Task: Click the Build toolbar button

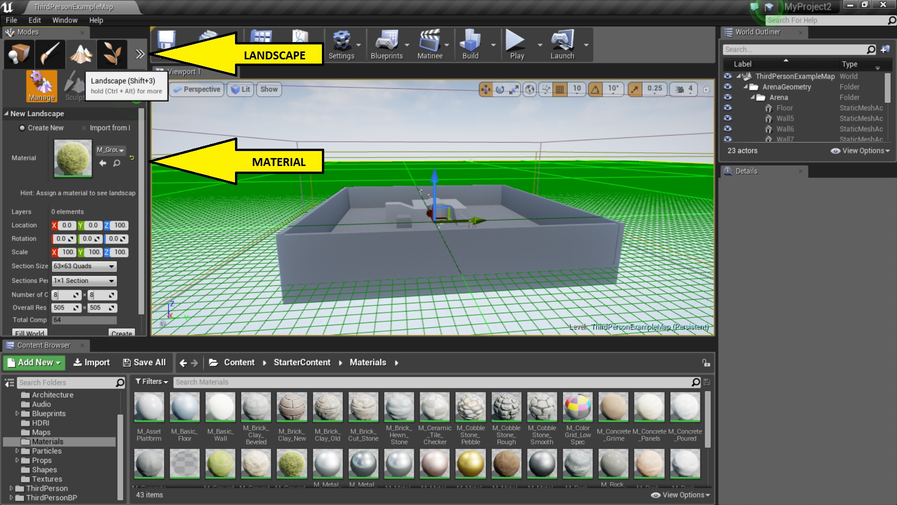Action: click(470, 45)
